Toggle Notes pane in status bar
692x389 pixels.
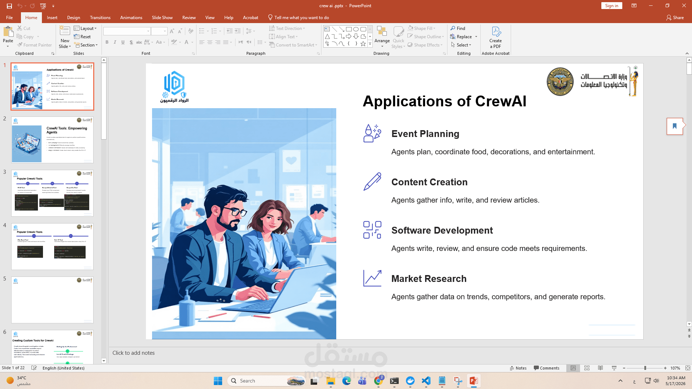[x=518, y=368]
